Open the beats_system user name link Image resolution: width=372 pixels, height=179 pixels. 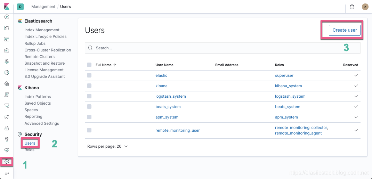pyautogui.click(x=168, y=107)
